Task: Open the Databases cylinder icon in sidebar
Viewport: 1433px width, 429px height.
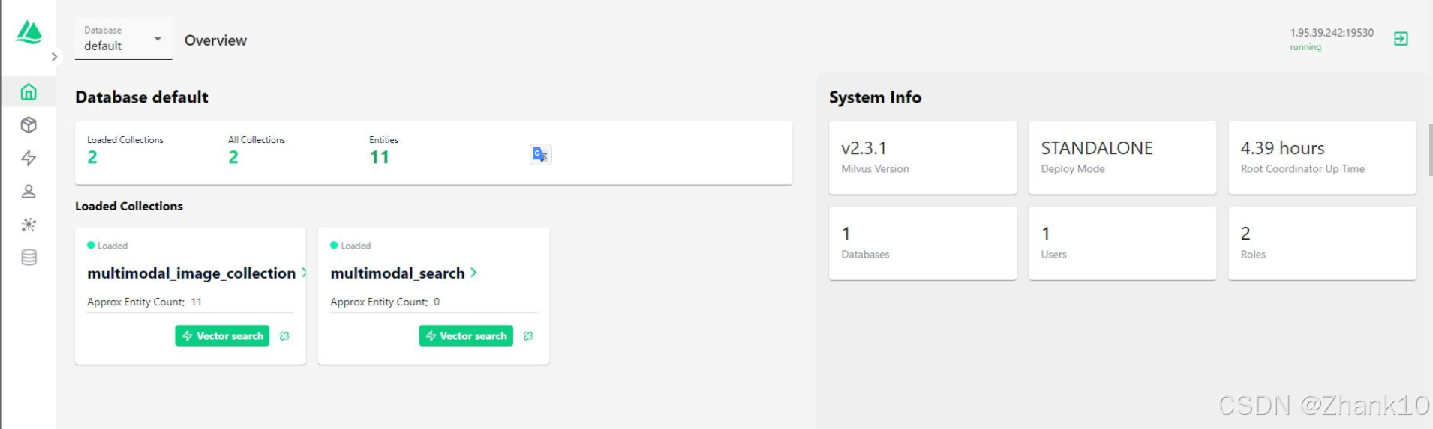Action: tap(29, 258)
